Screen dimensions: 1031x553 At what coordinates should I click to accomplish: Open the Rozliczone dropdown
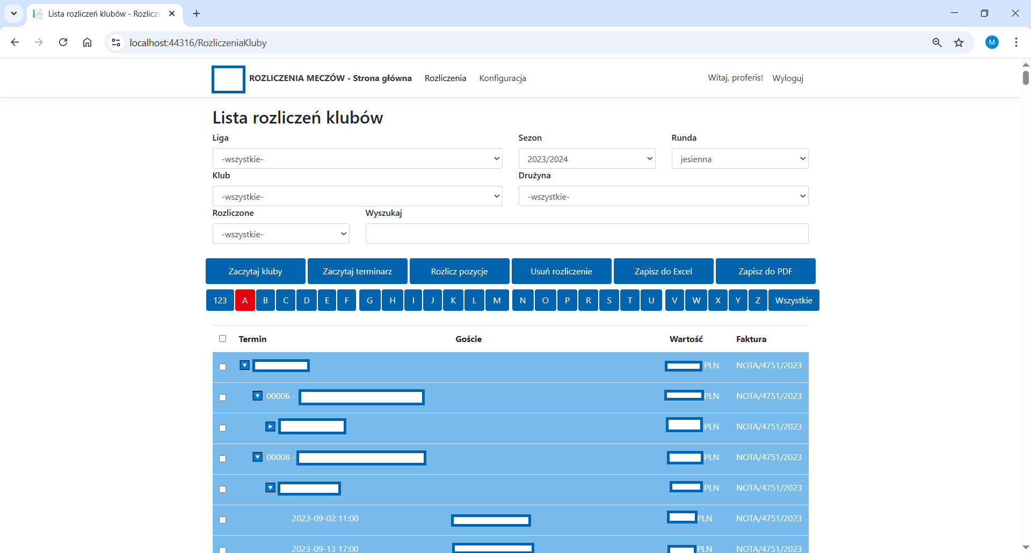click(281, 234)
